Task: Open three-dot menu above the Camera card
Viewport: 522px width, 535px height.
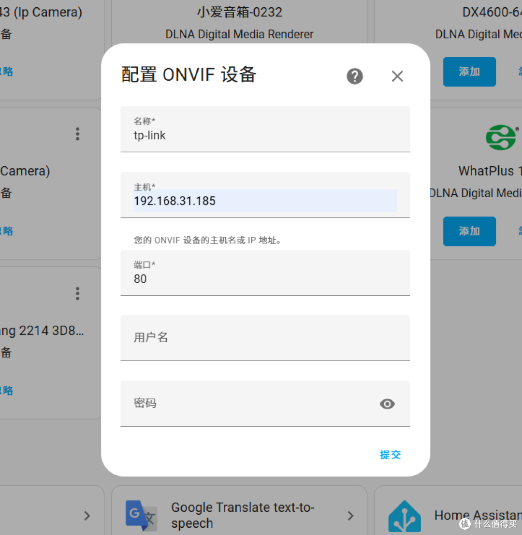Action: tap(77, 134)
